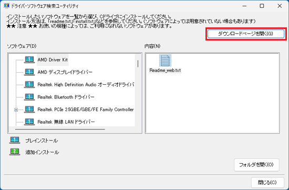Click the Realtek Bluetooth laptop icon
The image size is (289, 190).
[x=29, y=97]
